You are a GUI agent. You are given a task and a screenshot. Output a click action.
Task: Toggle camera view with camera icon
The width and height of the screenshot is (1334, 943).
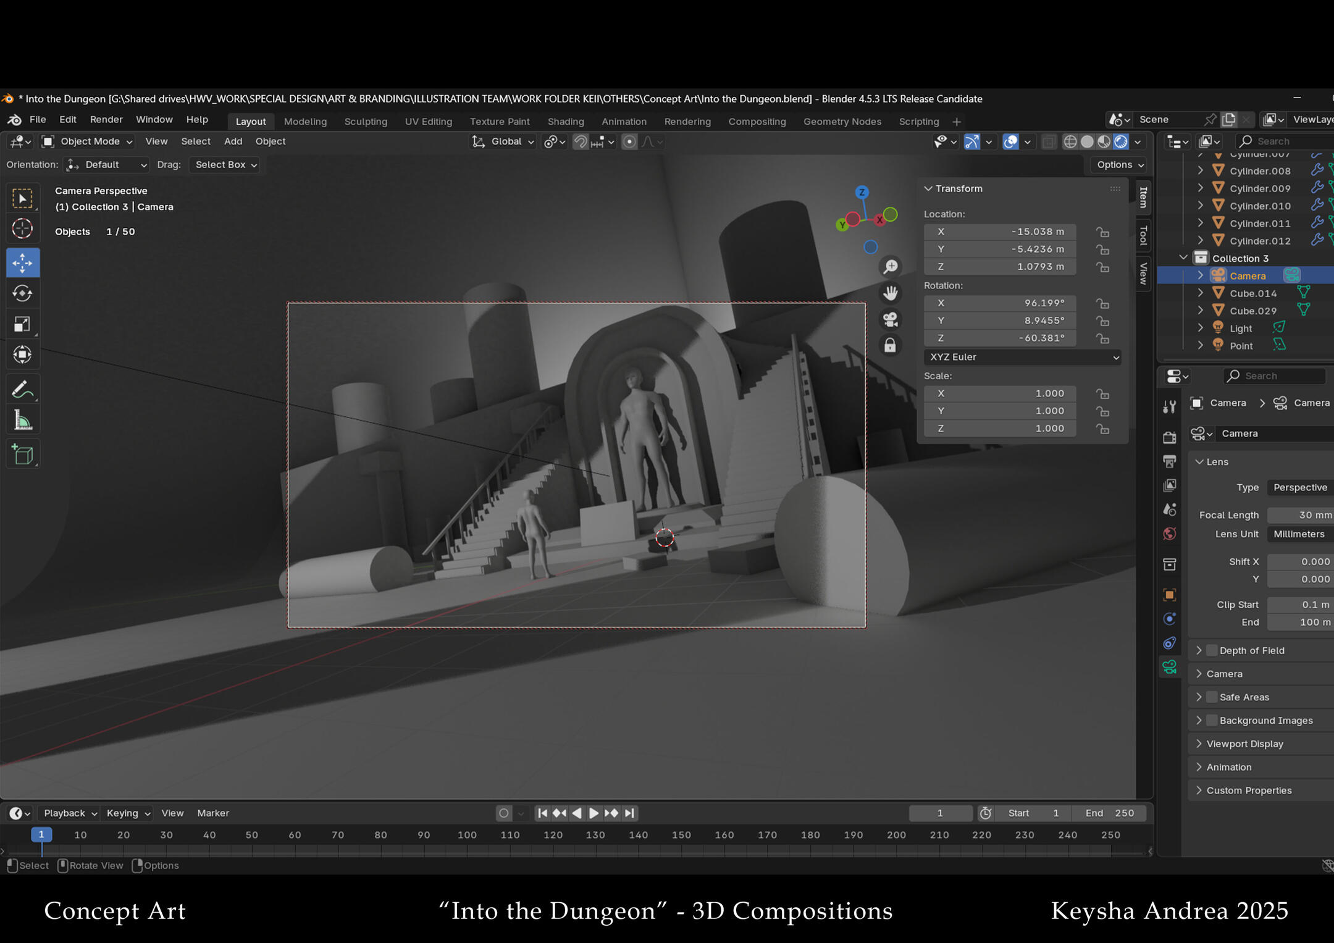click(890, 319)
